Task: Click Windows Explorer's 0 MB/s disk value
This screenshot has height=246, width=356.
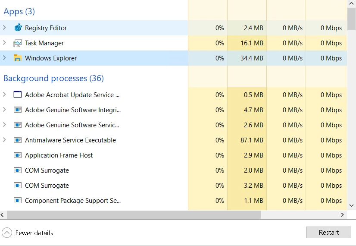Action: 292,58
